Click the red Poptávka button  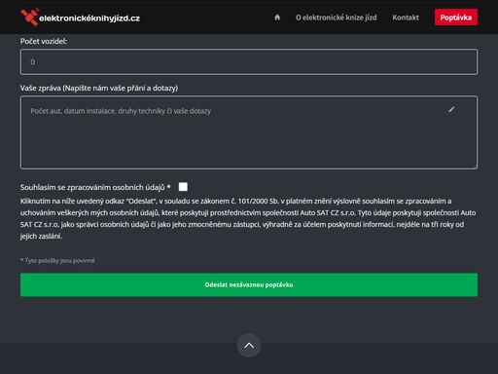tap(456, 18)
